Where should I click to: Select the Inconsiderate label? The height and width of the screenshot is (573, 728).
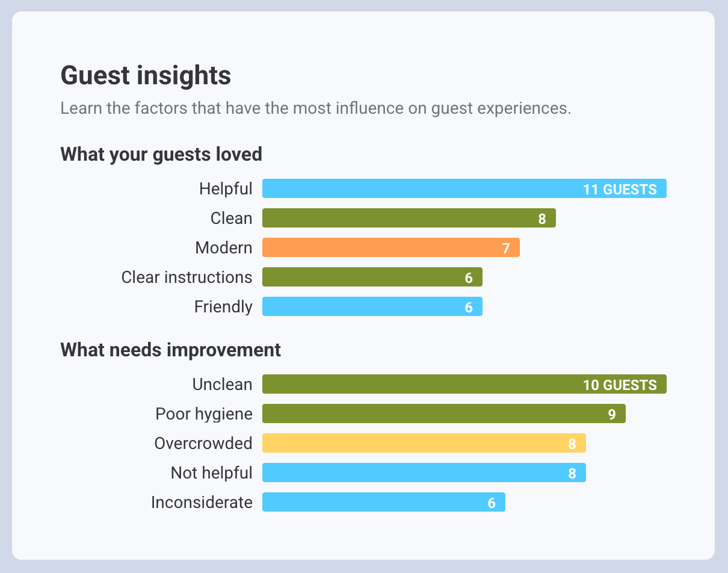coord(202,503)
